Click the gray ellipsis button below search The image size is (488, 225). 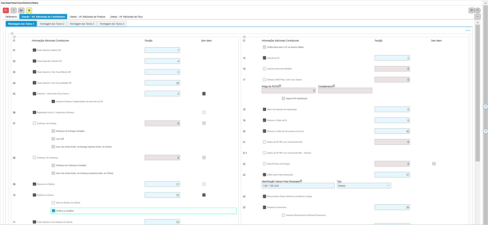tap(478, 17)
